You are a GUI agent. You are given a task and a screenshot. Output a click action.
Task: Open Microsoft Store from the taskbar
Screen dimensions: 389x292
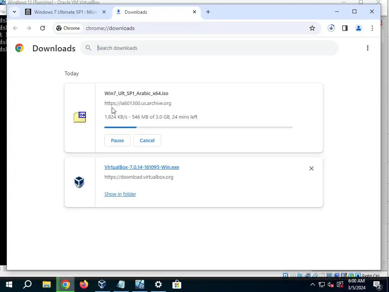tap(177, 284)
